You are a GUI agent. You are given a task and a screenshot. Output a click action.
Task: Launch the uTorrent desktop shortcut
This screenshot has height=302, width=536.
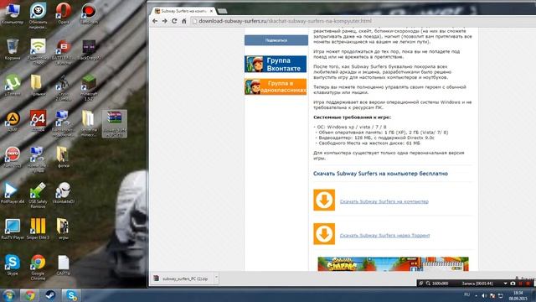click(13, 85)
